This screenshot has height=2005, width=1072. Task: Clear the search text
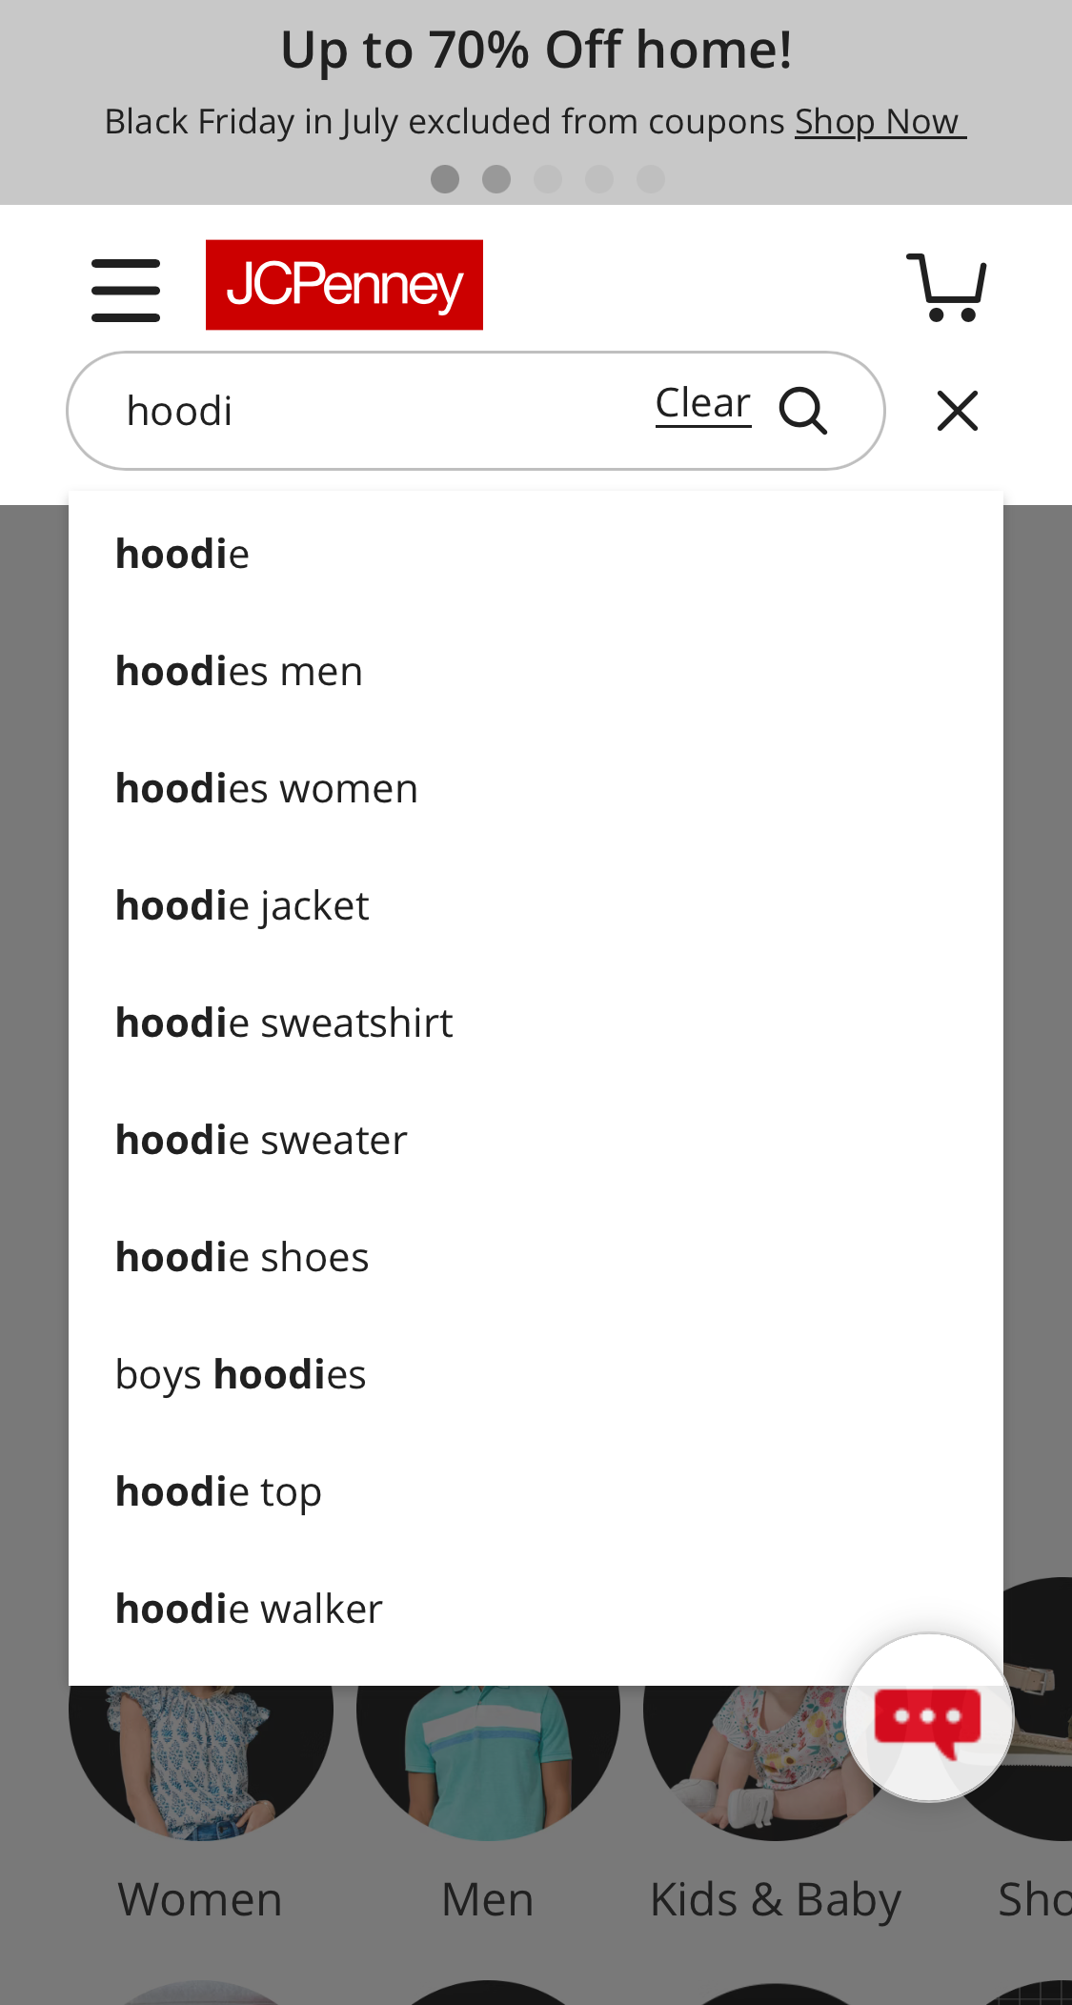(x=701, y=402)
